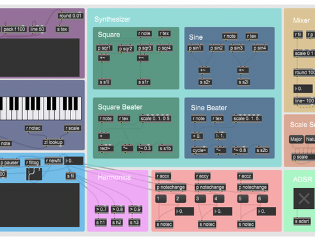
Task: Click message box 4 in the red panel
Action: (x=218, y=198)
